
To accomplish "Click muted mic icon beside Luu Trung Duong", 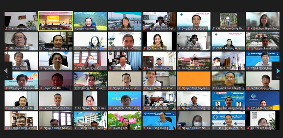I will (145, 128).
